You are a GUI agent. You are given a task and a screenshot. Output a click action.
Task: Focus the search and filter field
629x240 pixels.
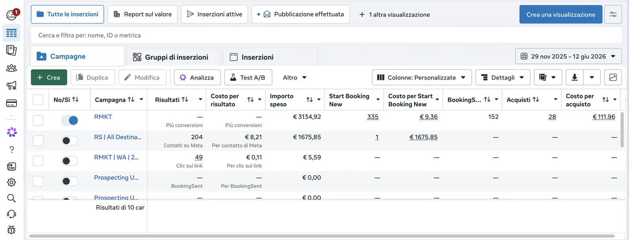[x=326, y=35]
